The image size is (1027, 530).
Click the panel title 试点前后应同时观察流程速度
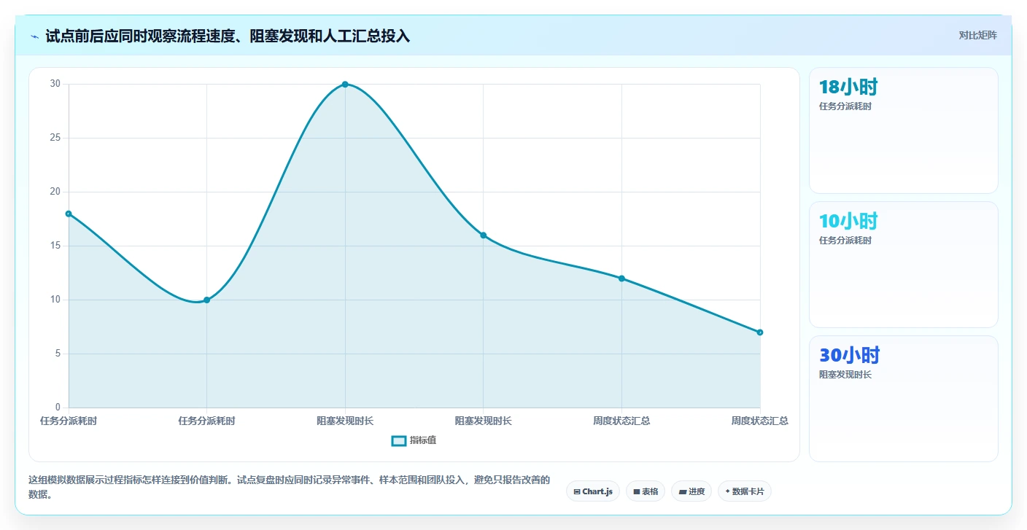pos(228,36)
